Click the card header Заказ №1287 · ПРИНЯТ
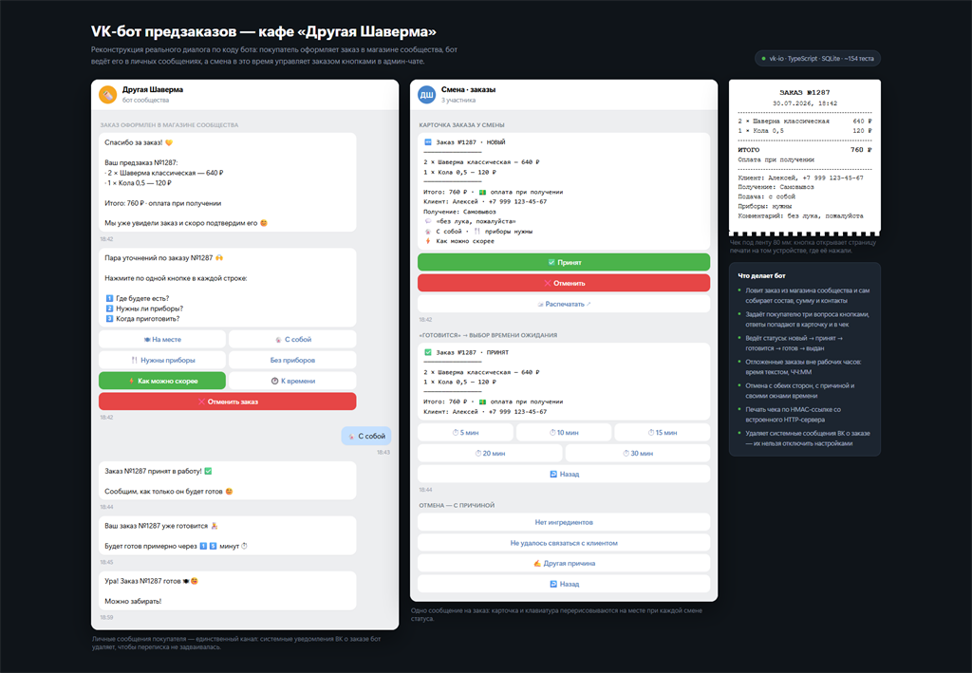This screenshot has width=972, height=673. click(466, 352)
